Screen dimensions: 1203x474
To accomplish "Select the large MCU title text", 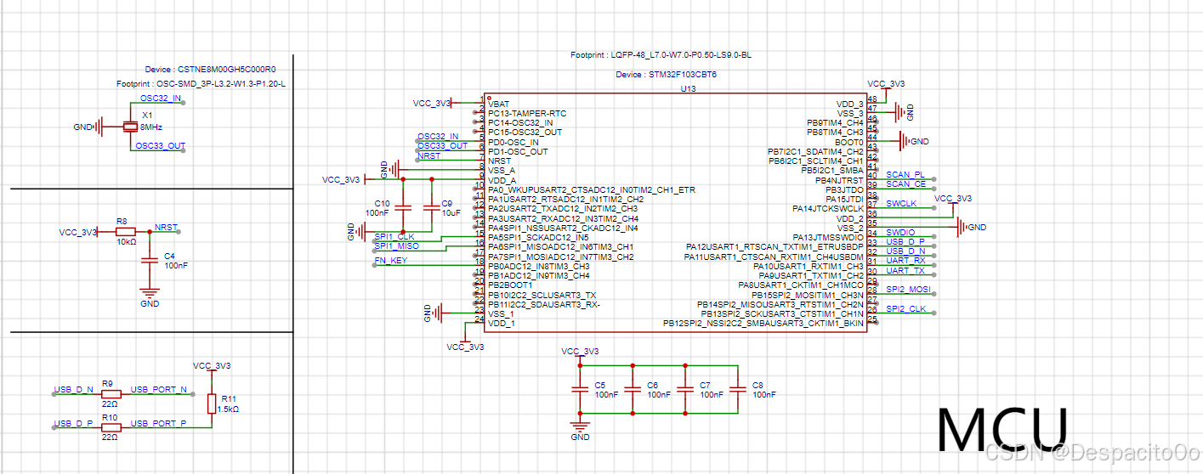I will 1002,429.
